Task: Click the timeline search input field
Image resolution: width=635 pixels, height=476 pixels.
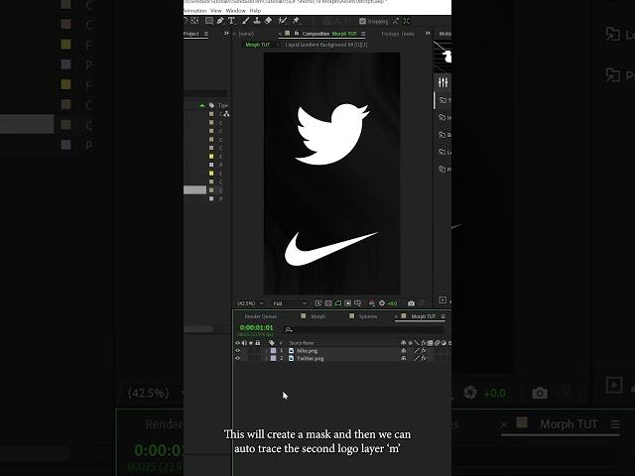Action: (362, 330)
